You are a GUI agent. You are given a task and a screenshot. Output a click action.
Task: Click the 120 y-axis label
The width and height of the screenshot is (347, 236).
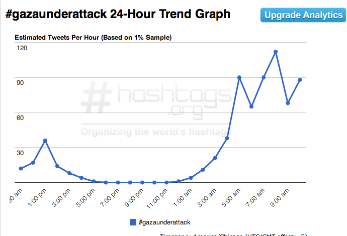tap(22, 48)
